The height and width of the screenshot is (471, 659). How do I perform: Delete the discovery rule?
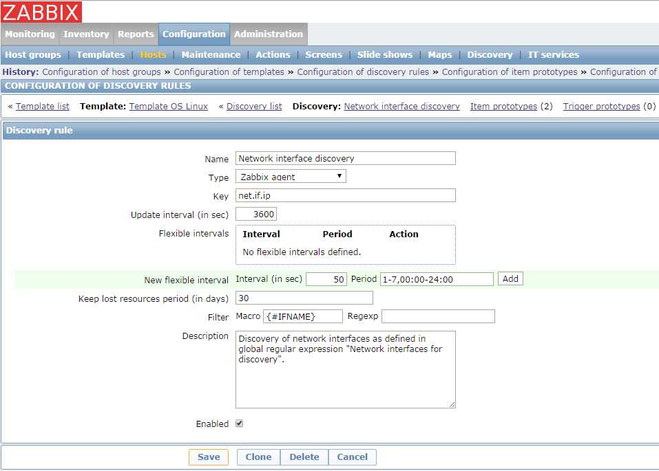point(304,457)
